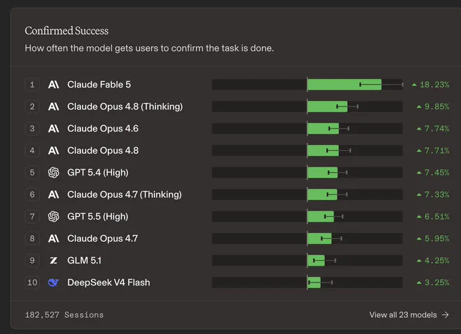Click the Anthropic logo beside Claude Fable 5
Image resolution: width=461 pixels, height=334 pixels.
pos(54,85)
